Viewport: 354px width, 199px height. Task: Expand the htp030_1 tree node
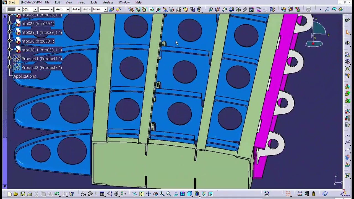click(9, 50)
